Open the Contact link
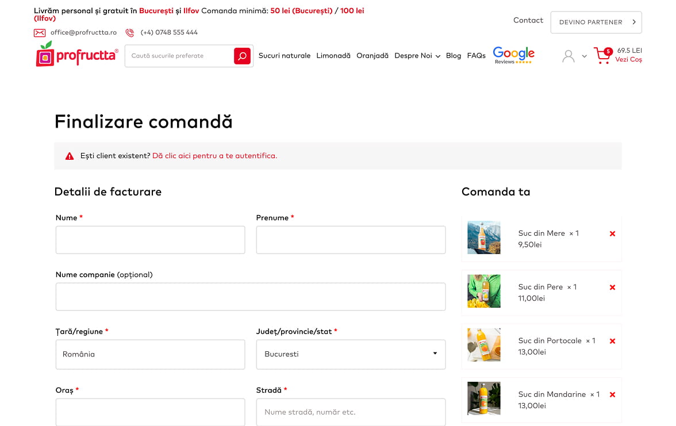676x426 pixels. point(528,20)
